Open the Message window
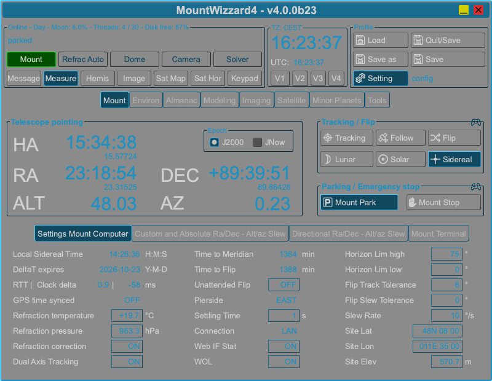The image size is (492, 381). coord(24,79)
